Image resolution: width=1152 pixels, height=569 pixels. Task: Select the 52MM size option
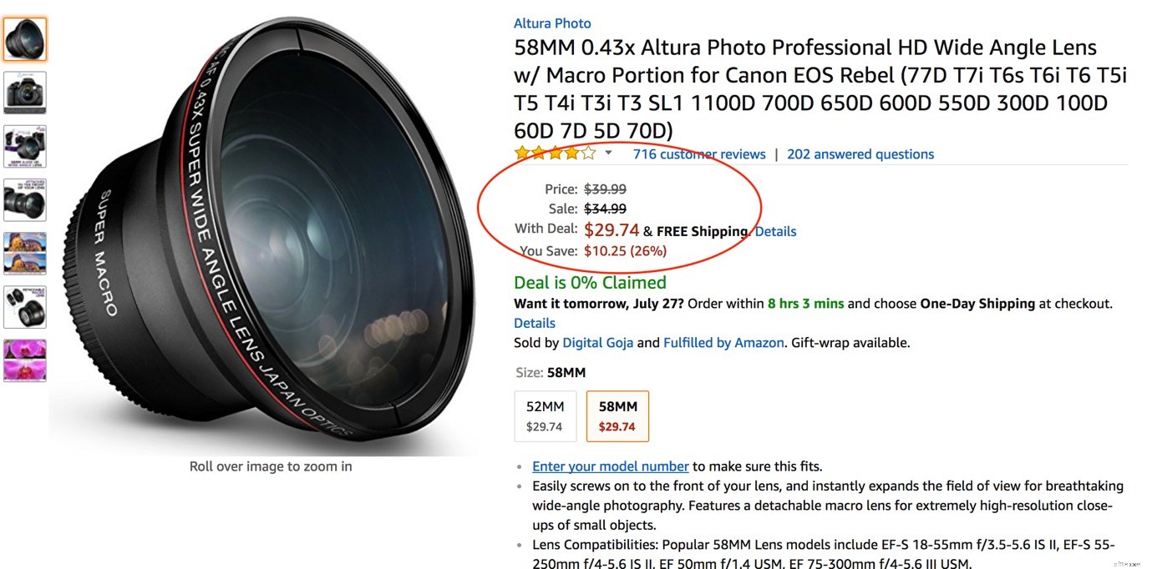coord(545,415)
